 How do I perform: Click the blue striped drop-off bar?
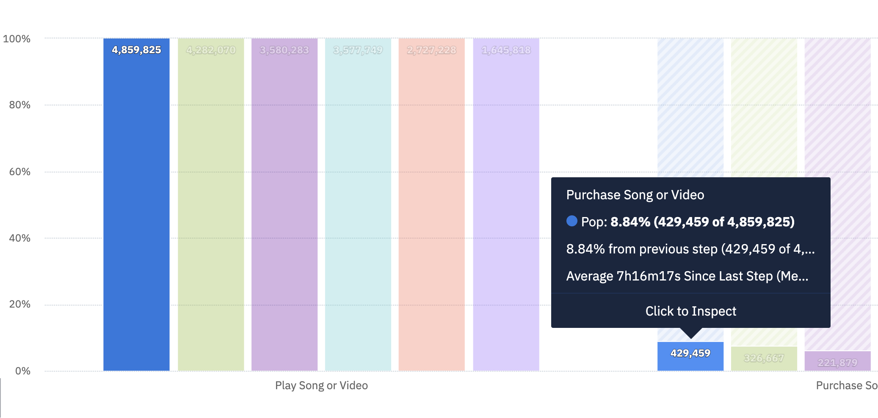pos(690,106)
